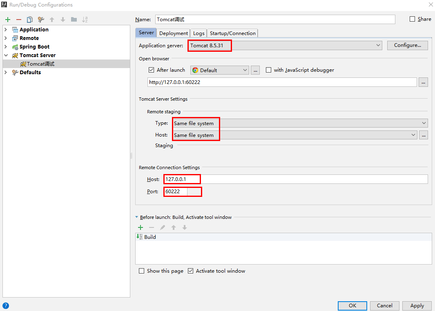Click the Apply button
435x311 pixels.
tap(417, 305)
